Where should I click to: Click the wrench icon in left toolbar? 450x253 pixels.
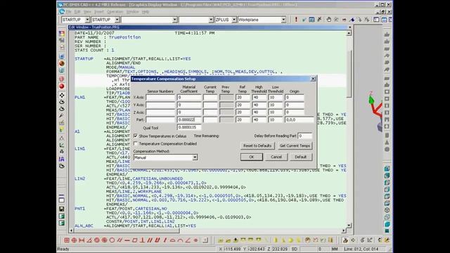(x=61, y=115)
